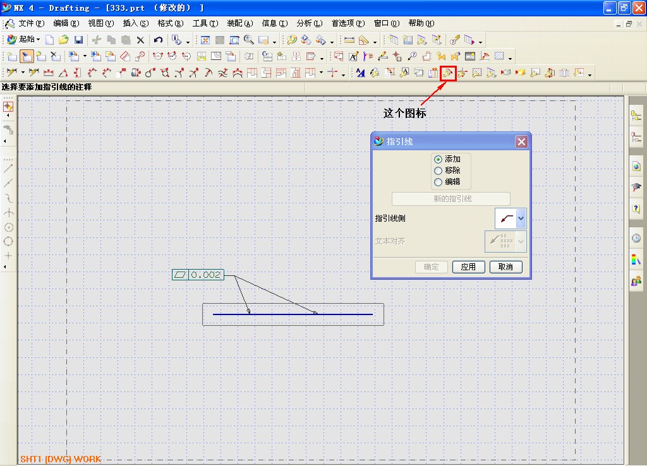Open the 指引线侧 dropdown

pyautogui.click(x=521, y=218)
